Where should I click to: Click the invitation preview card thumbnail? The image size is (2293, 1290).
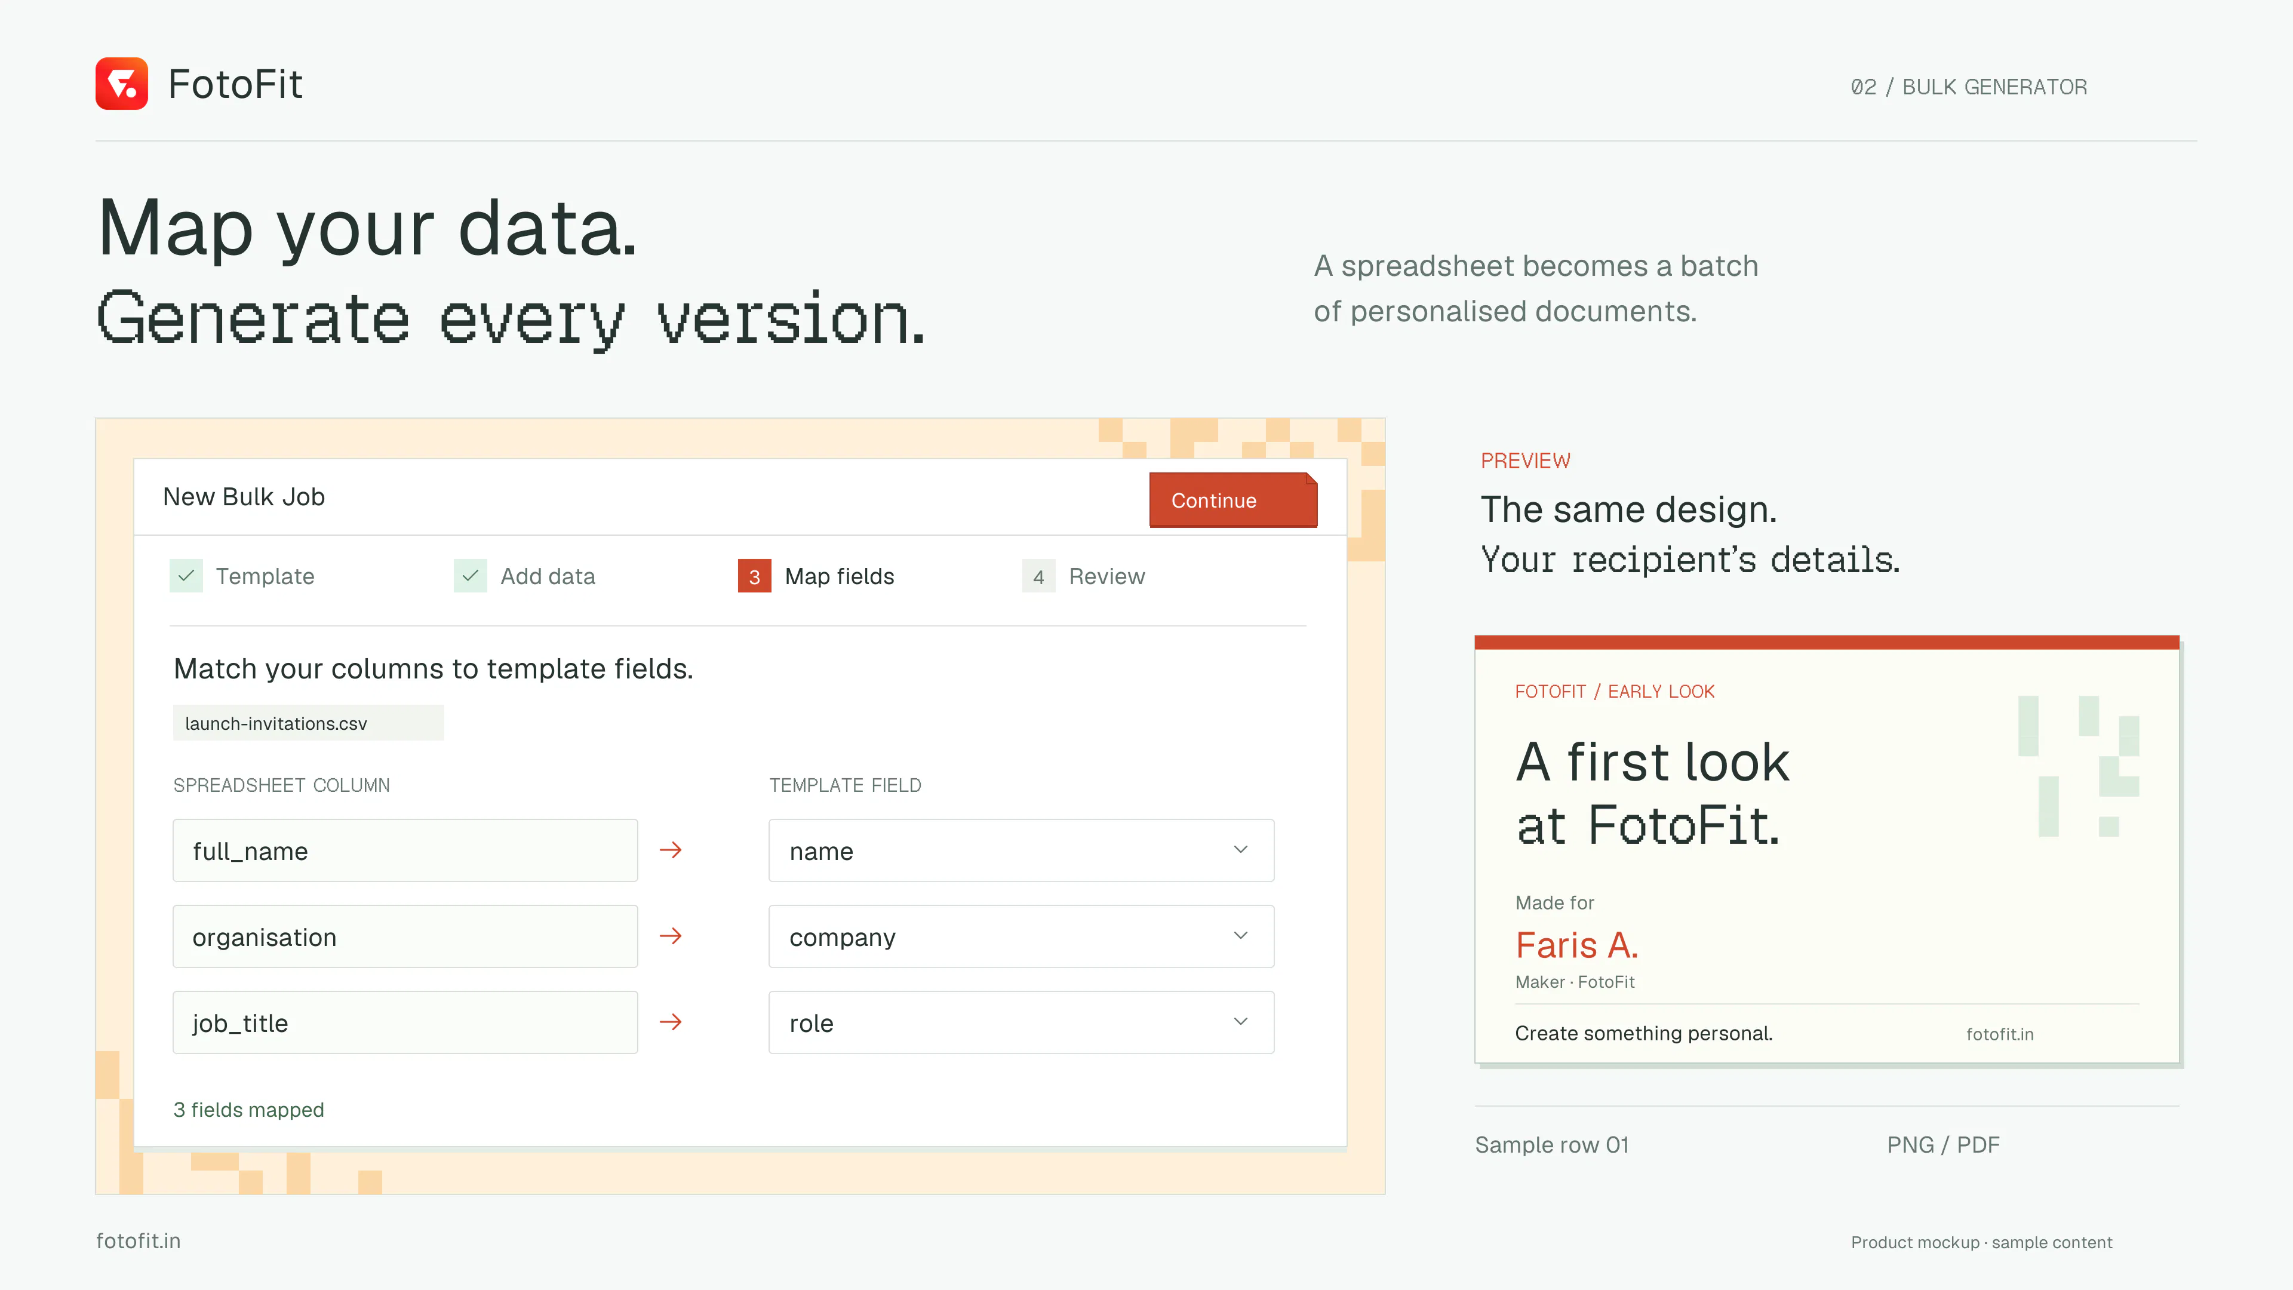tap(1827, 849)
